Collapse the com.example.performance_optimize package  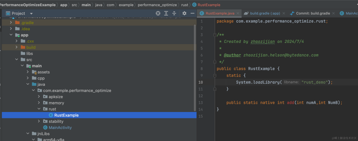[33, 91]
